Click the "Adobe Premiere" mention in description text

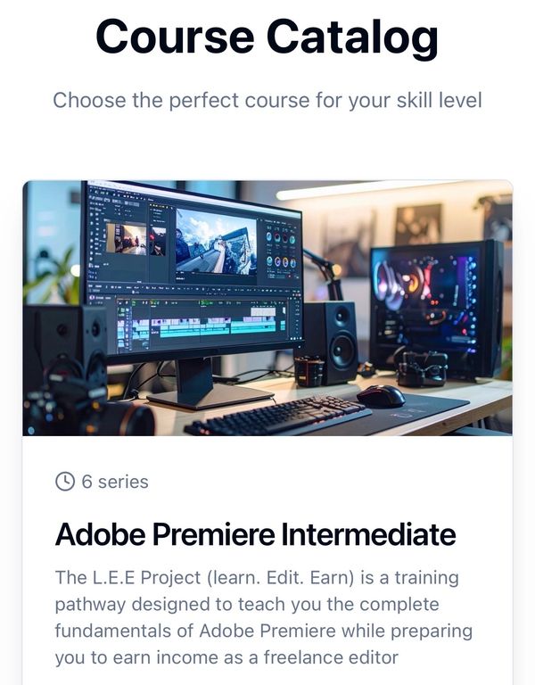coord(267,631)
